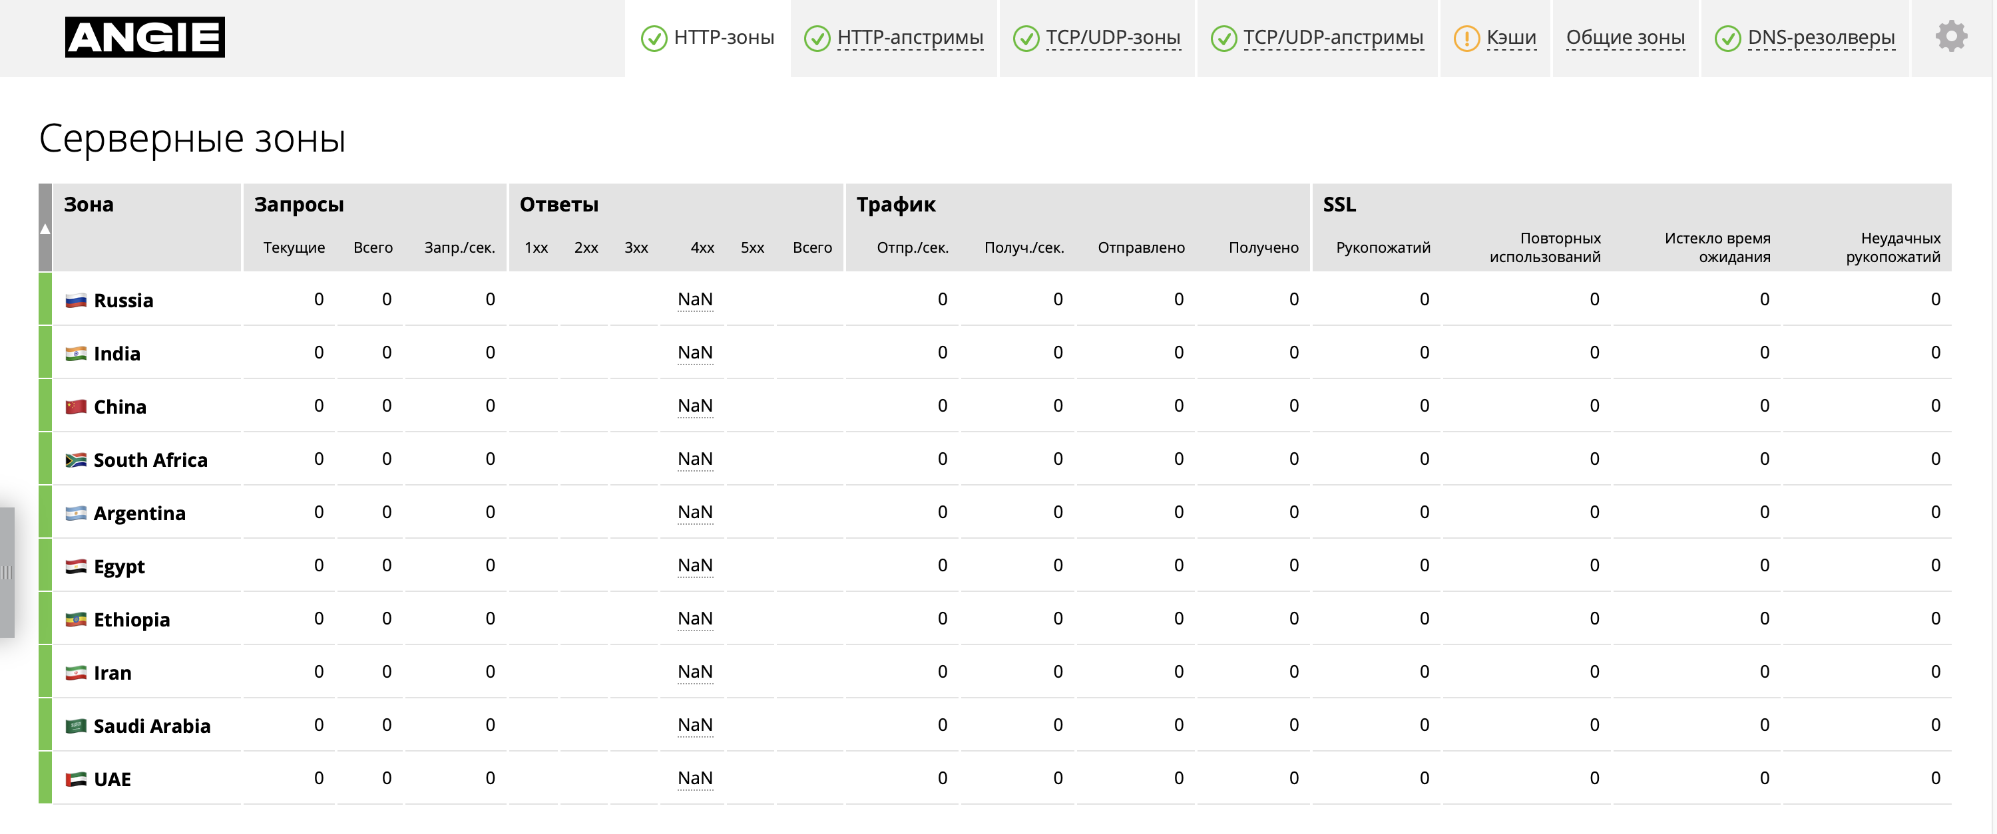Click the Запросы column group header

[300, 204]
